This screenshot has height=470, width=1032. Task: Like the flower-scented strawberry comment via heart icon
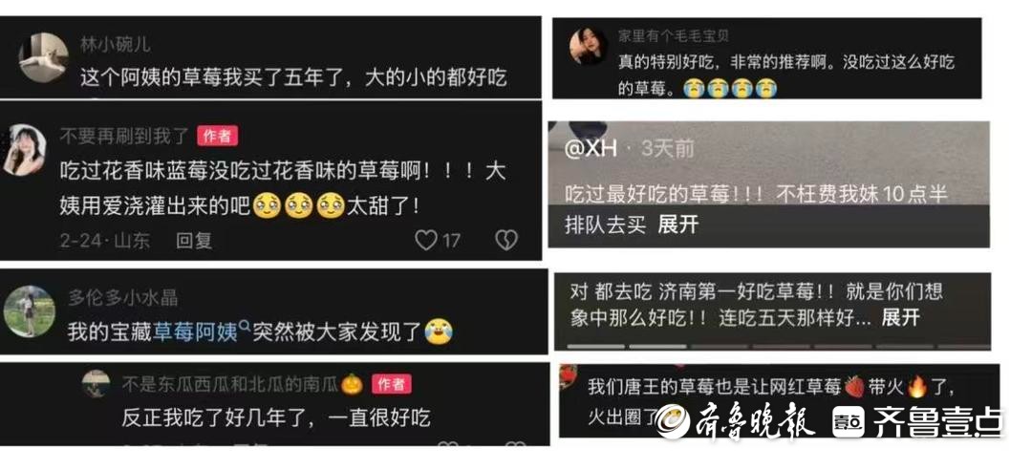pyautogui.click(x=426, y=241)
